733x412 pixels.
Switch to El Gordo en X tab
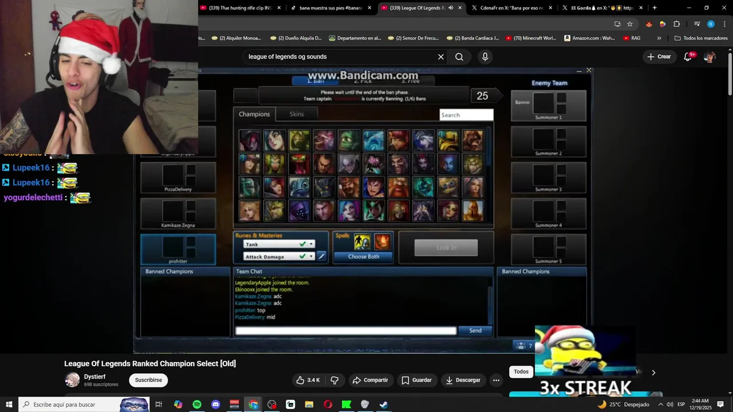pyautogui.click(x=602, y=8)
